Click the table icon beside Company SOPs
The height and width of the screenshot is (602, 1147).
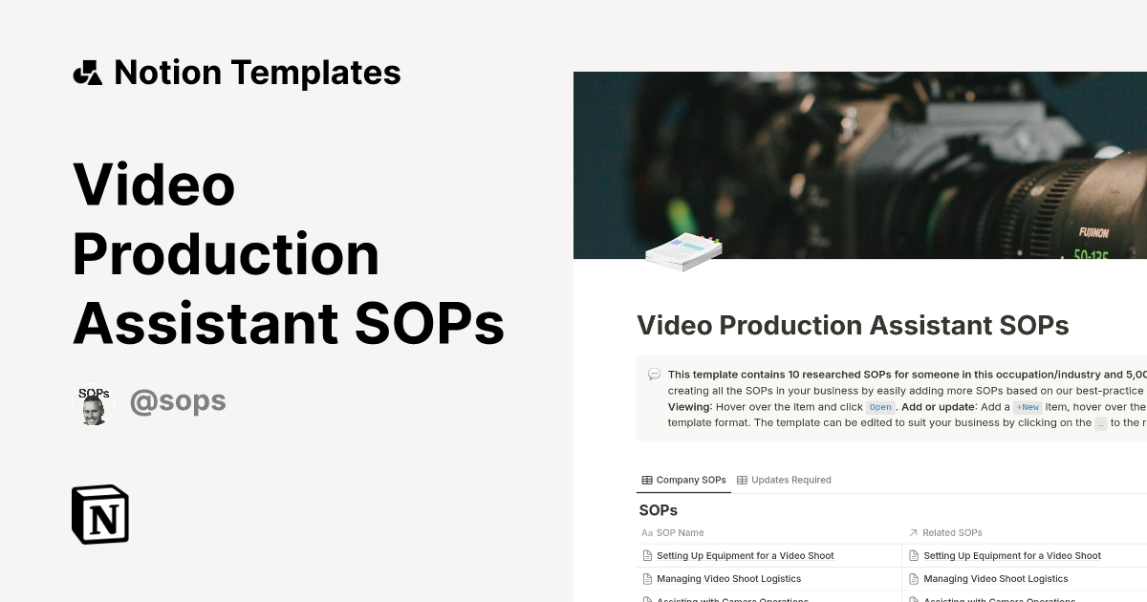coord(646,480)
